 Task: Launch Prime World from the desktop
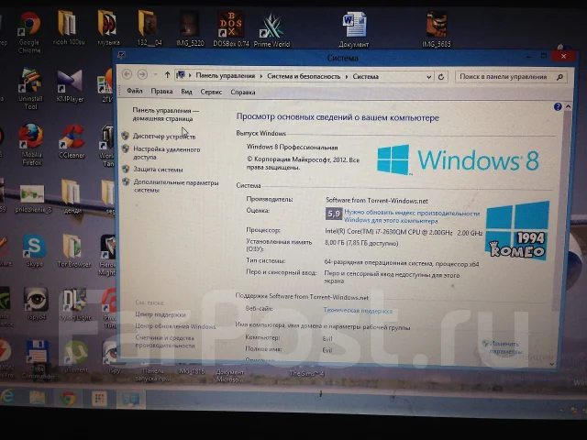pyautogui.click(x=271, y=30)
